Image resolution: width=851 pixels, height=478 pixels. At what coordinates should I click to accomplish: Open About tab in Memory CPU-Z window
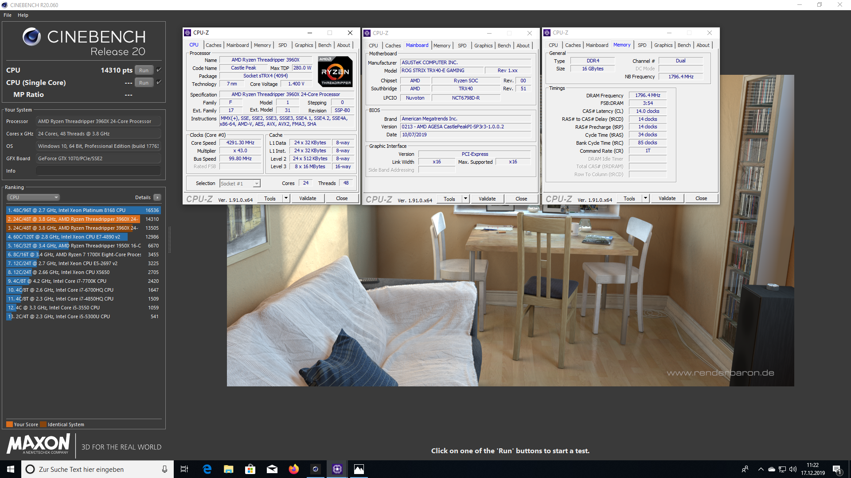click(x=703, y=45)
